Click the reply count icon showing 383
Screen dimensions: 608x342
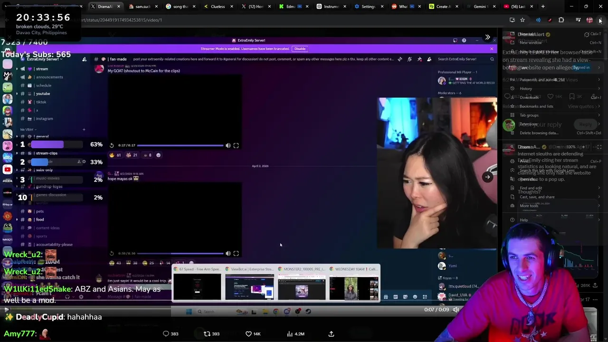coord(171,334)
